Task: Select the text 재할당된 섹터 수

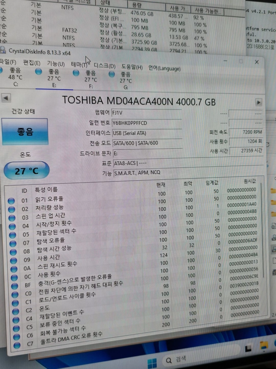Action: point(56,232)
